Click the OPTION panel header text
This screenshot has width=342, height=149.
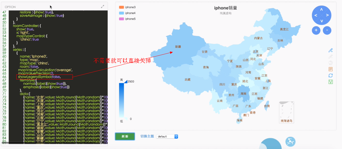tap(10, 7)
